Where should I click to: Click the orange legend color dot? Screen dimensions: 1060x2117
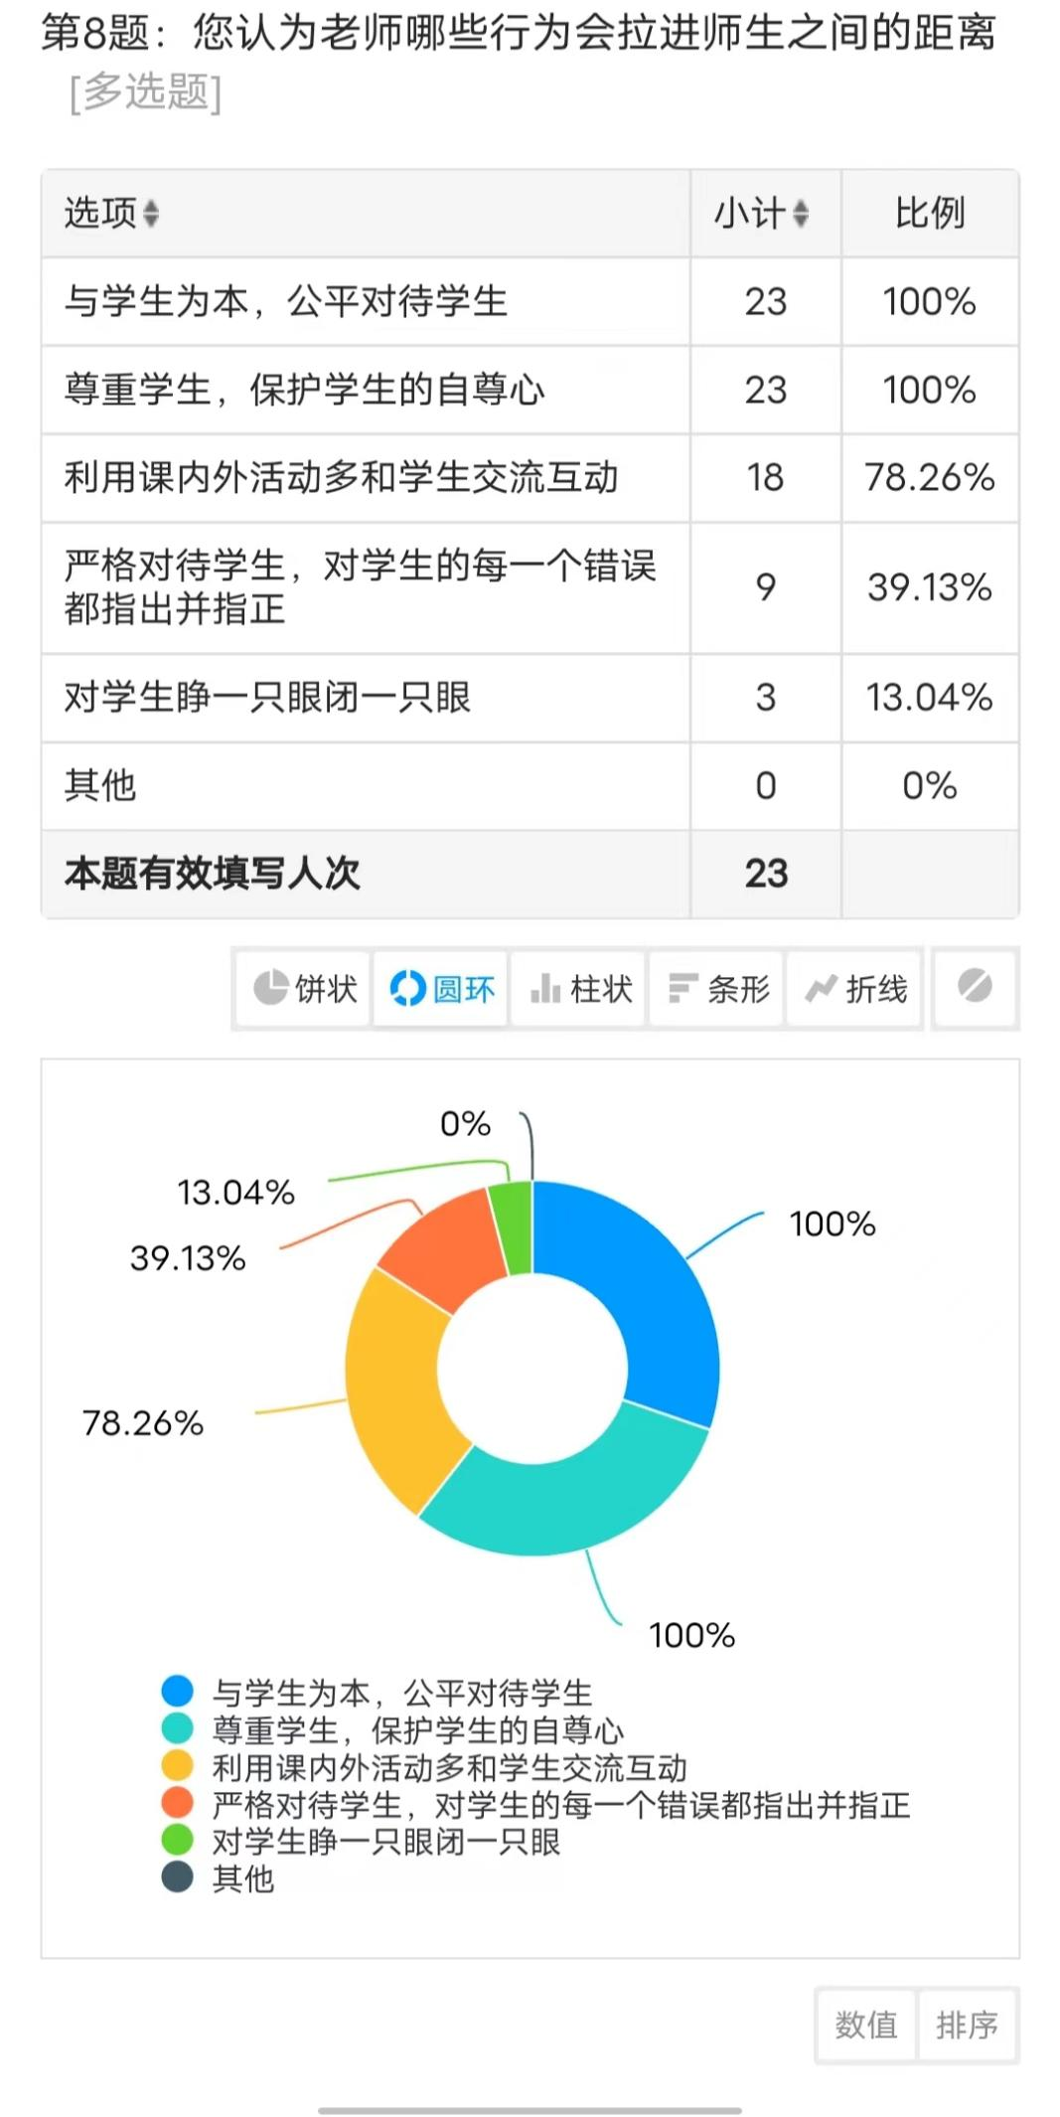click(x=178, y=1803)
